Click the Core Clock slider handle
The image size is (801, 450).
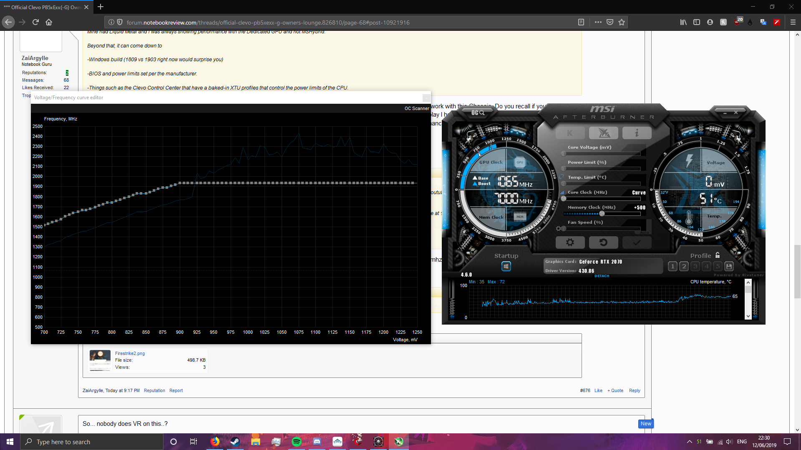coord(564,199)
